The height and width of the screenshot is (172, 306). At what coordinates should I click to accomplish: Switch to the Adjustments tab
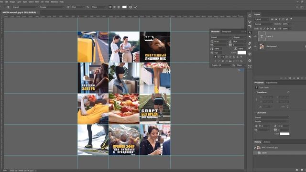click(272, 83)
